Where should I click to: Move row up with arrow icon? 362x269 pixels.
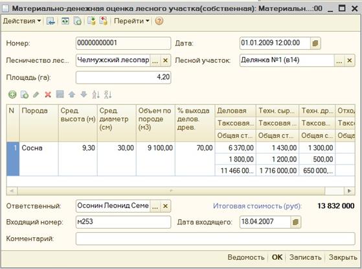pos(72,95)
